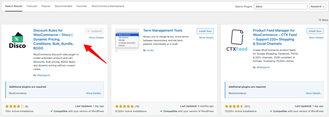Viewport: 329px width, 117px height.
Task: Switch to the Popular tab
Action: 46,6
